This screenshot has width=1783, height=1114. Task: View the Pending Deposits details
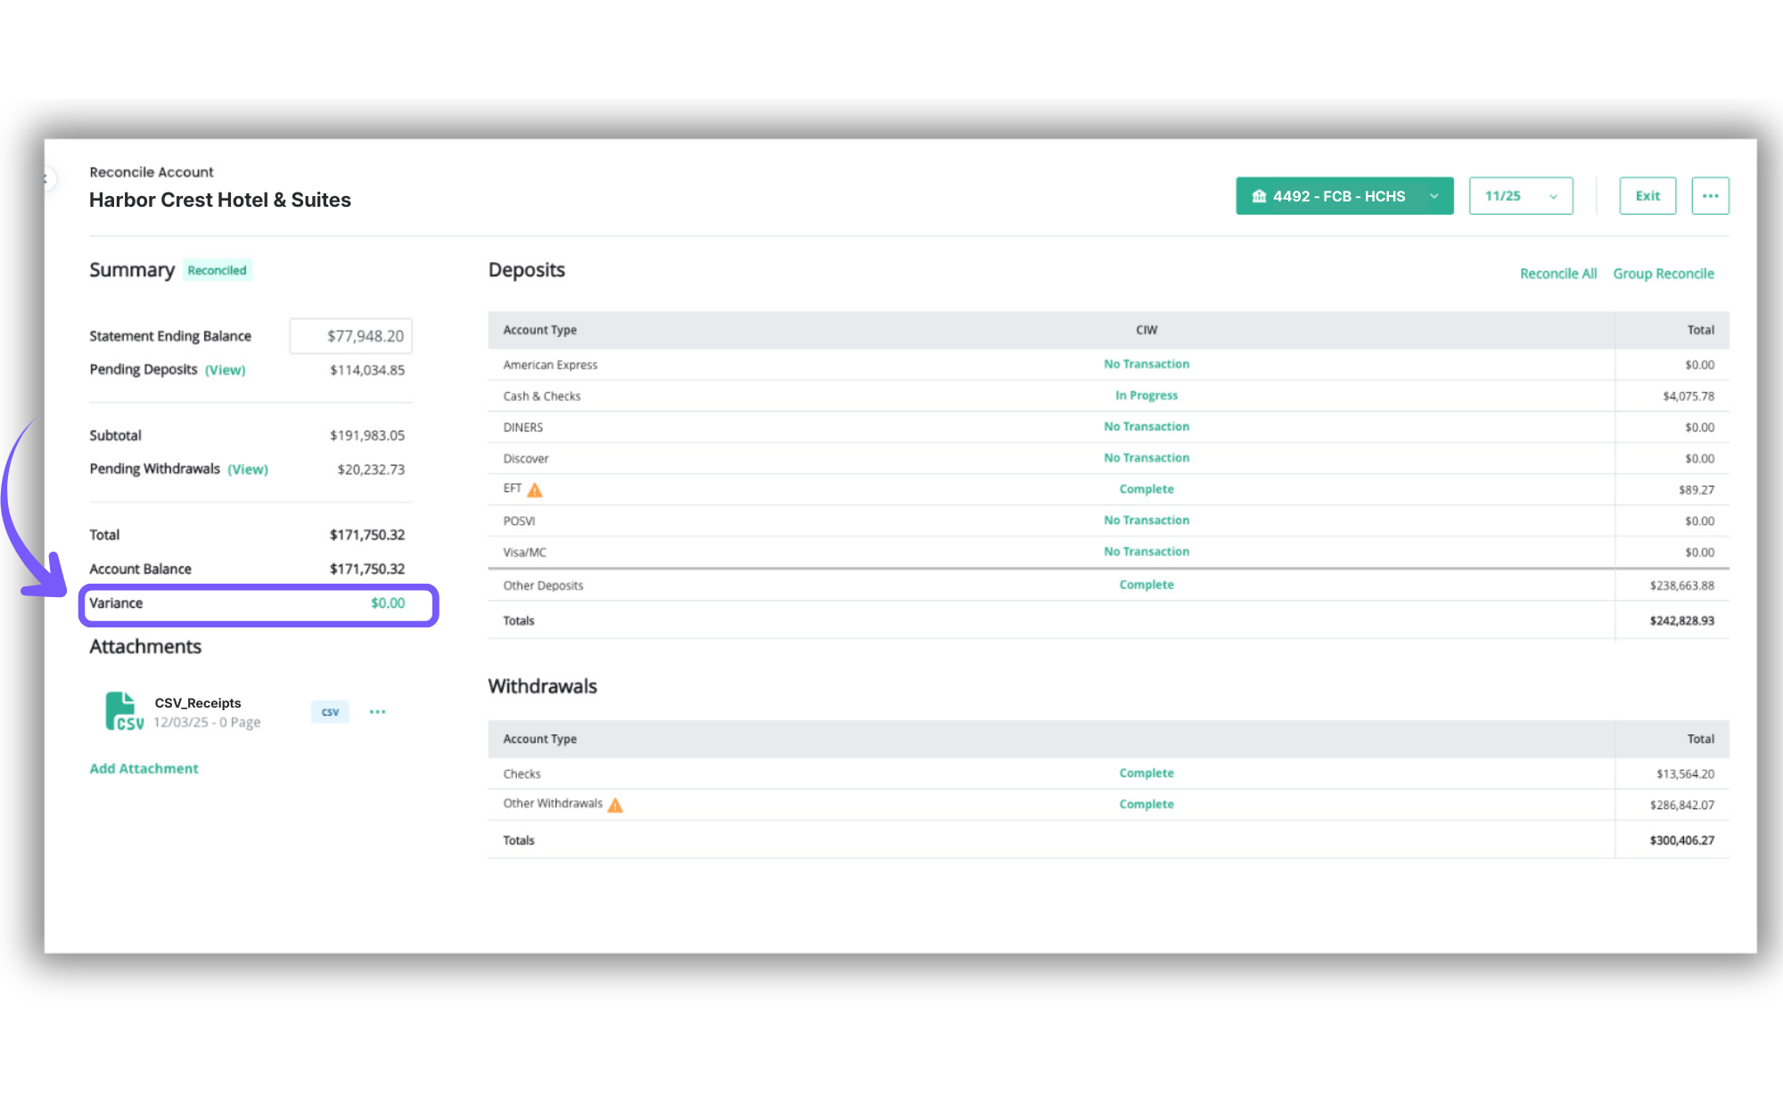pyautogui.click(x=225, y=370)
